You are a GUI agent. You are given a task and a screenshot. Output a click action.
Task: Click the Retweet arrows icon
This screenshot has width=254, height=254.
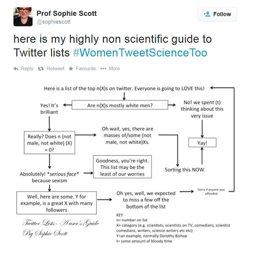coord(40,68)
